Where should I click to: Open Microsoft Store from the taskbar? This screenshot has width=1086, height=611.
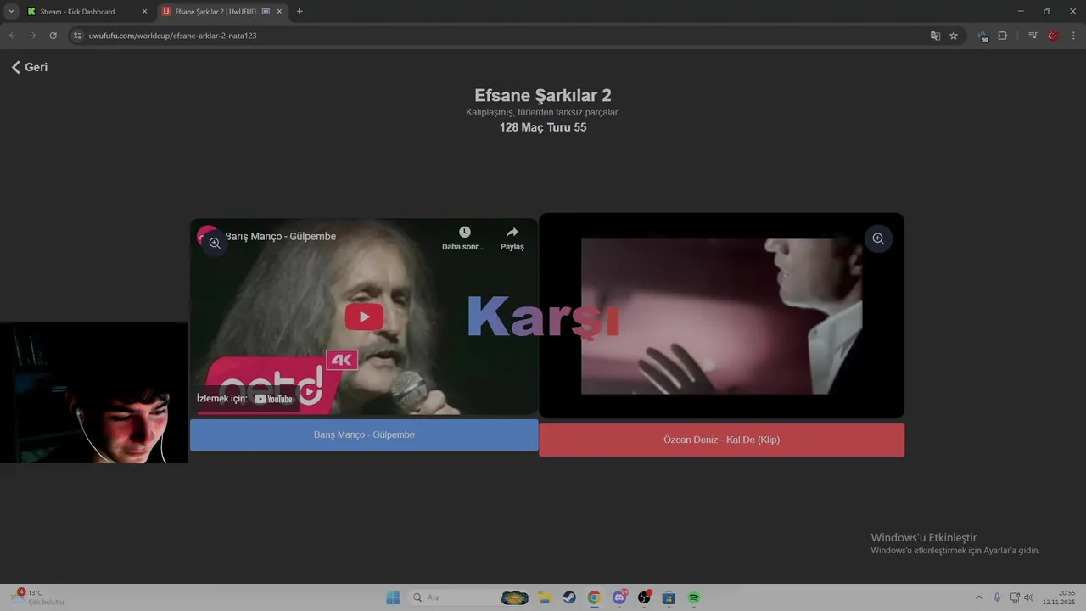[669, 597]
